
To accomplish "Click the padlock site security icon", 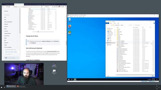I will coord(16,7).
